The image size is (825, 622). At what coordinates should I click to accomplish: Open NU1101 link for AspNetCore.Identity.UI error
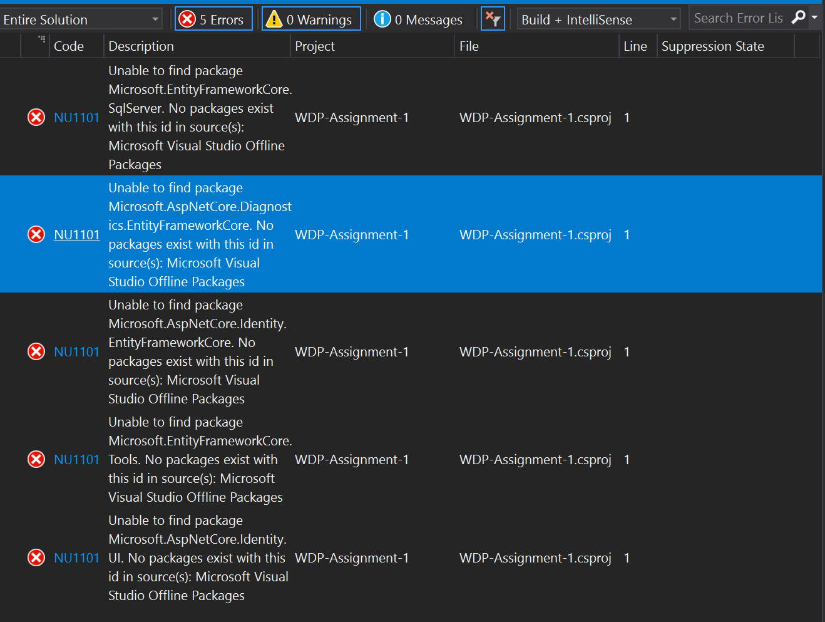[76, 557]
